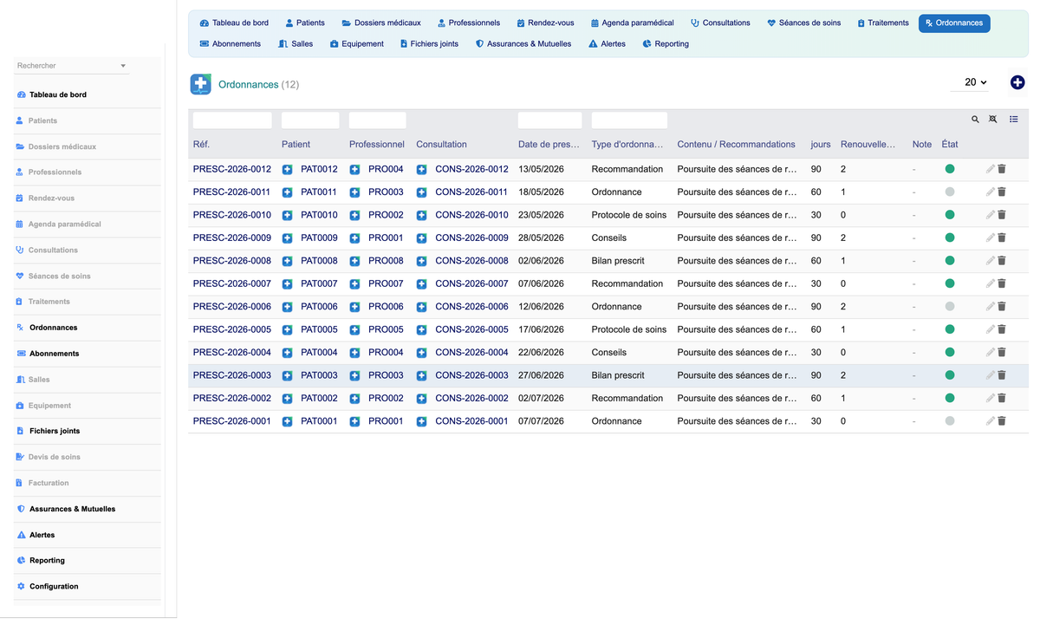Click the clear search filter icon
Viewport: 1040px width, 644px height.
point(993,120)
